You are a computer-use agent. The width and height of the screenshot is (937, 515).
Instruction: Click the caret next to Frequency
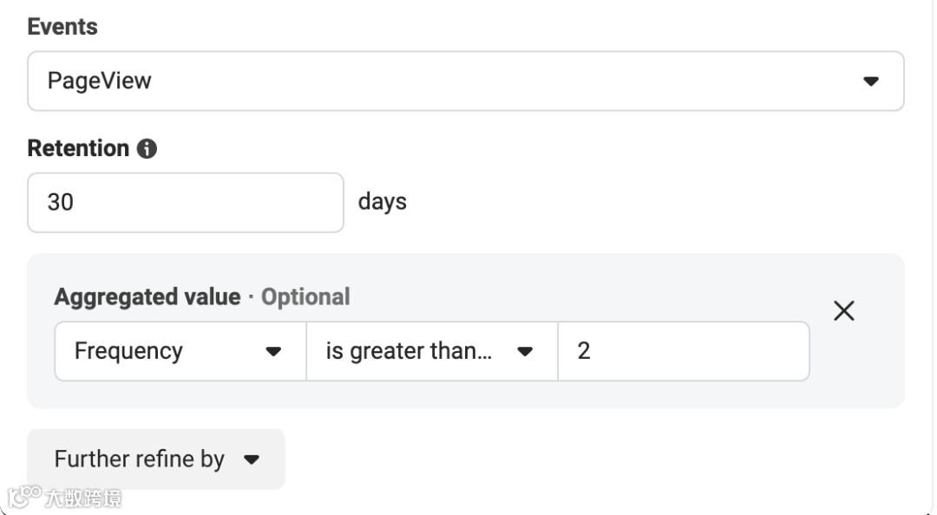tap(273, 352)
